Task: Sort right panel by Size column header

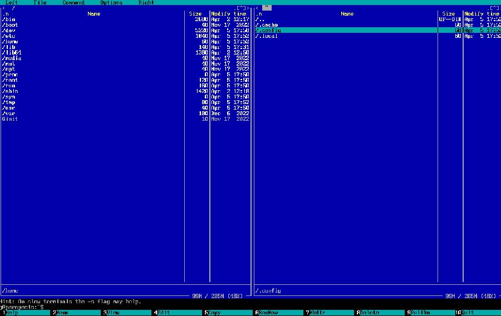Action: 448,14
